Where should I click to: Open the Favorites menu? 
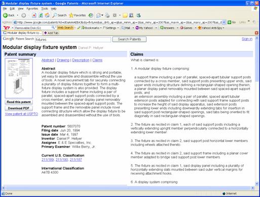(32, 9)
